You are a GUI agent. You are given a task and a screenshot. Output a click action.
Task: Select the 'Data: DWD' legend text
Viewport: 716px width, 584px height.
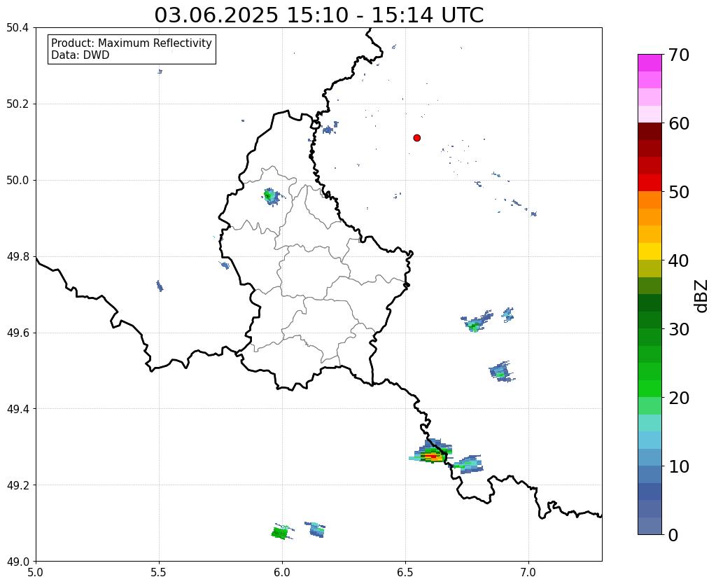[x=80, y=55]
